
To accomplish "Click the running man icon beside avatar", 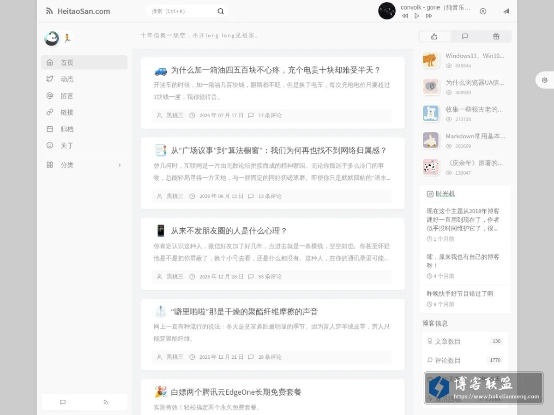I will (x=67, y=39).
